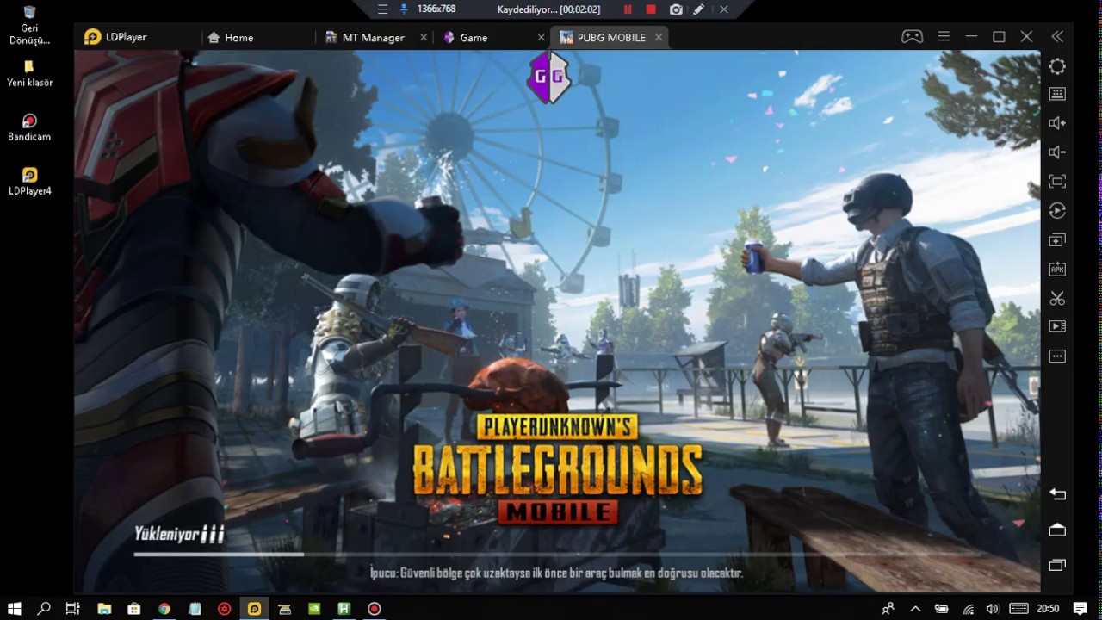Switch to LDPlayer in the taskbar
This screenshot has width=1102, height=620.
[x=254, y=609]
